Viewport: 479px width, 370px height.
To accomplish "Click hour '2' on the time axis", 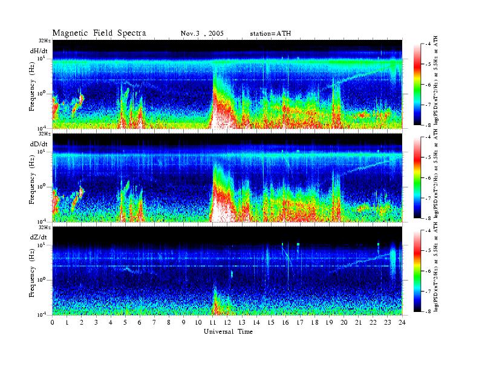I will [x=82, y=323].
